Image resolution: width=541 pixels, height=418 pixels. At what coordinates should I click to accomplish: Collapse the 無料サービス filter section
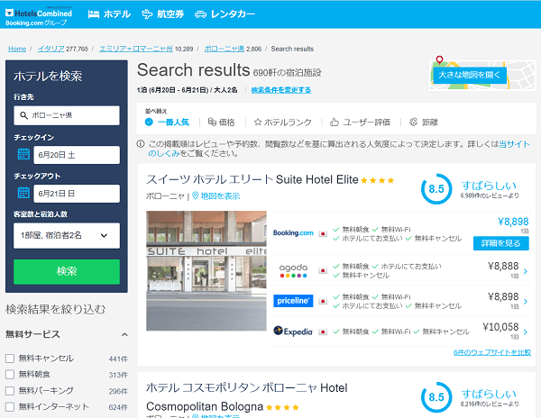tap(124, 334)
